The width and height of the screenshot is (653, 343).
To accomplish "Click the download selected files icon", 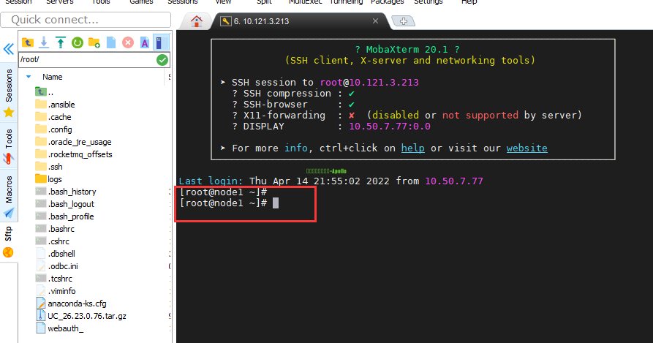I will point(44,42).
